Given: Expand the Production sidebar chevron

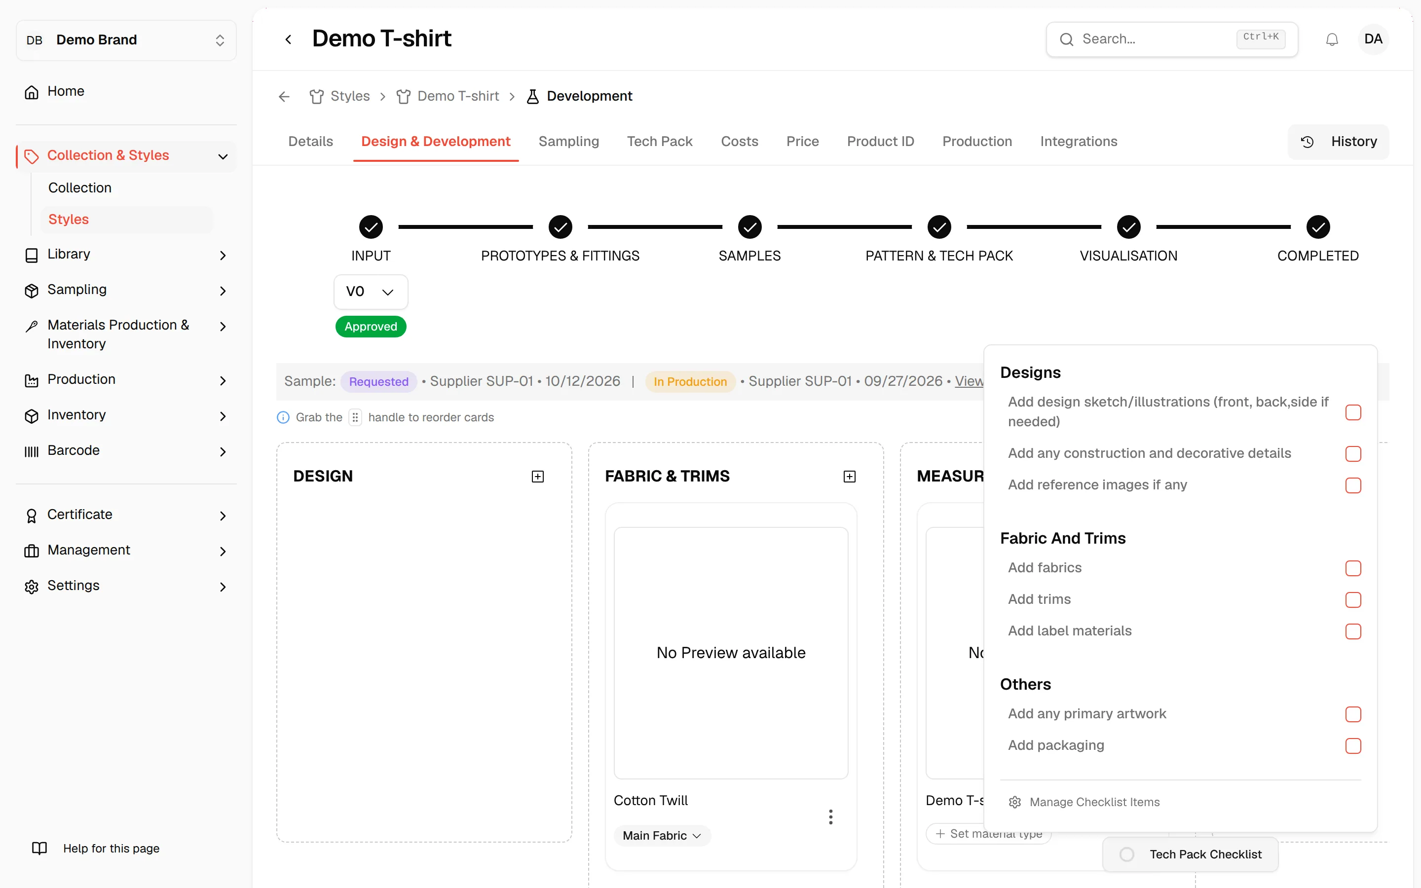Looking at the screenshot, I should click(x=223, y=380).
